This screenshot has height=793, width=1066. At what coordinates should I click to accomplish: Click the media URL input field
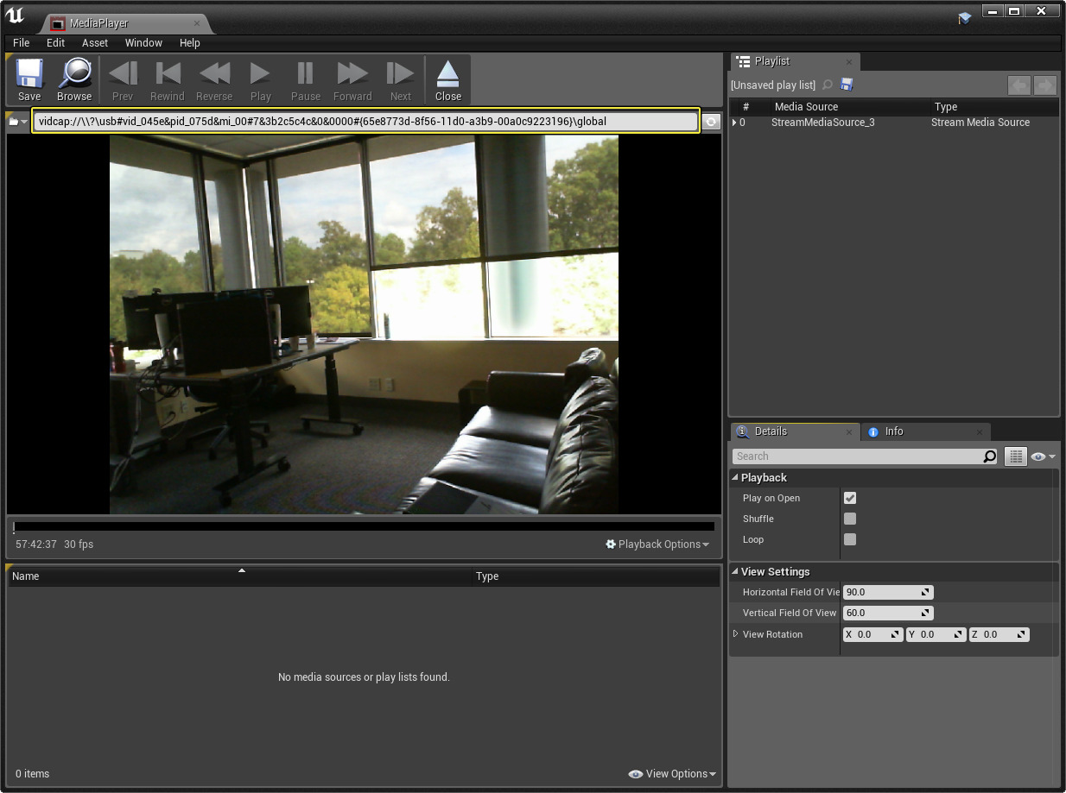point(365,122)
